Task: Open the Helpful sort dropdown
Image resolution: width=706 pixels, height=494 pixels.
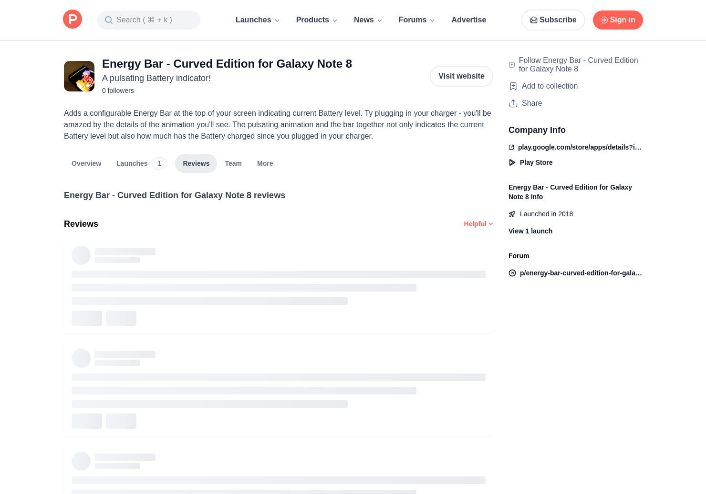Action: pos(478,224)
